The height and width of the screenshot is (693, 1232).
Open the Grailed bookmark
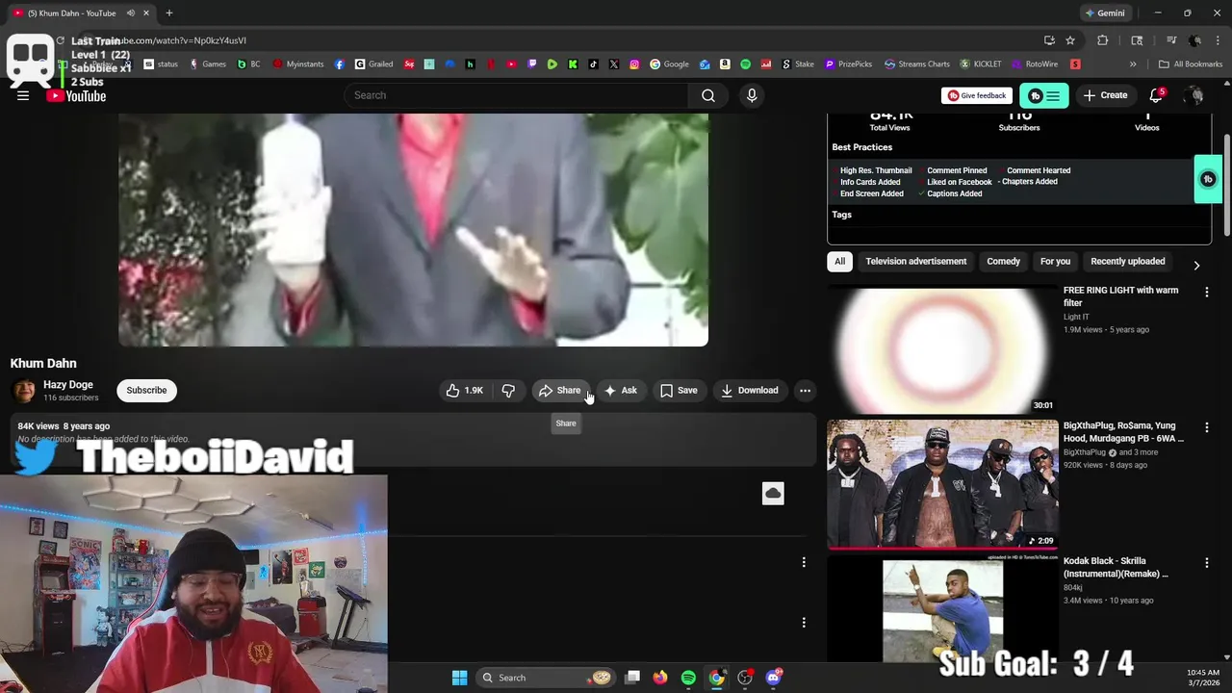point(373,64)
